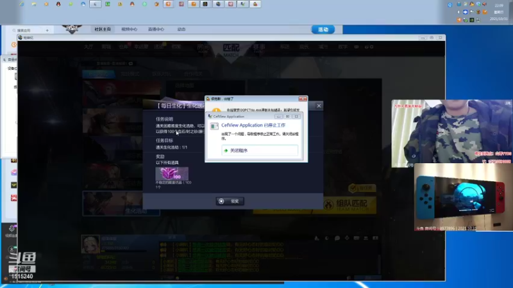This screenshot has width=513, height=288.
Task: Select 房间 in the game top menu
Action: [x=203, y=48]
